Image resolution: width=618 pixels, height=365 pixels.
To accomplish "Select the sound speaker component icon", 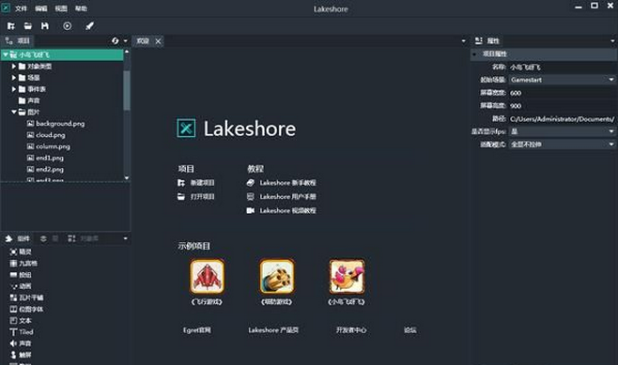I will [x=13, y=343].
